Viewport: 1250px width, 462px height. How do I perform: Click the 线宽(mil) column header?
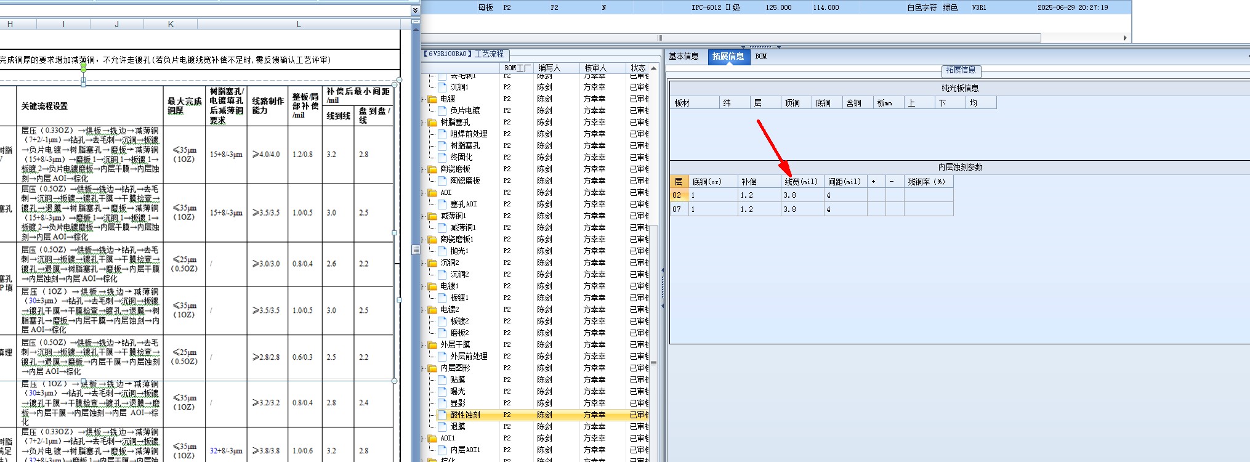pos(802,182)
